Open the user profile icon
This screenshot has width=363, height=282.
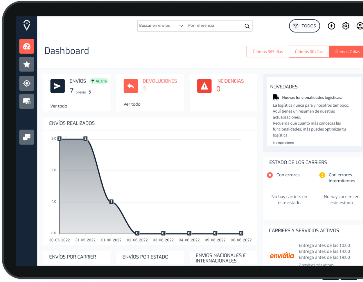[360, 26]
